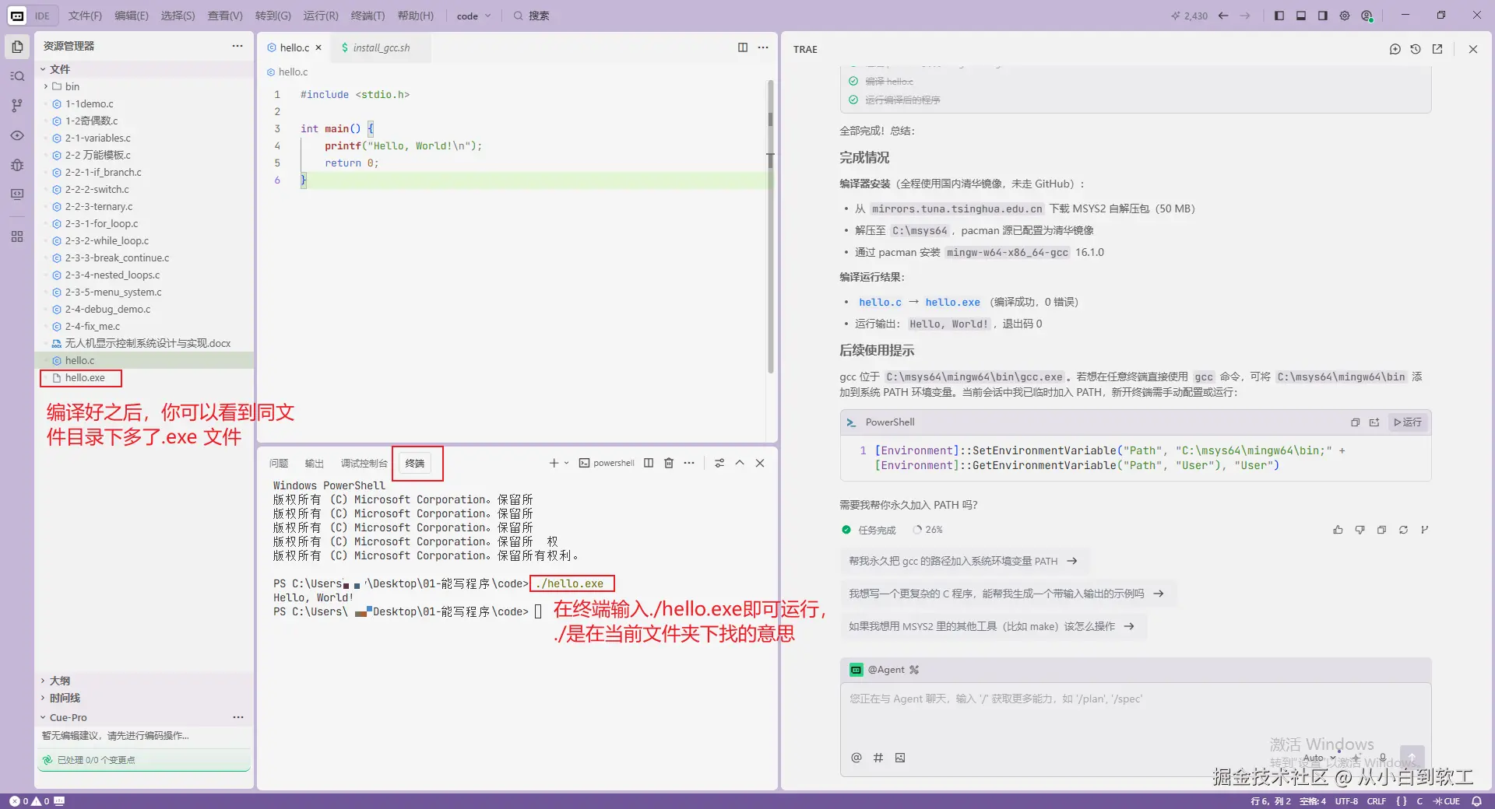Insert the # context reference in chat

[x=878, y=758]
